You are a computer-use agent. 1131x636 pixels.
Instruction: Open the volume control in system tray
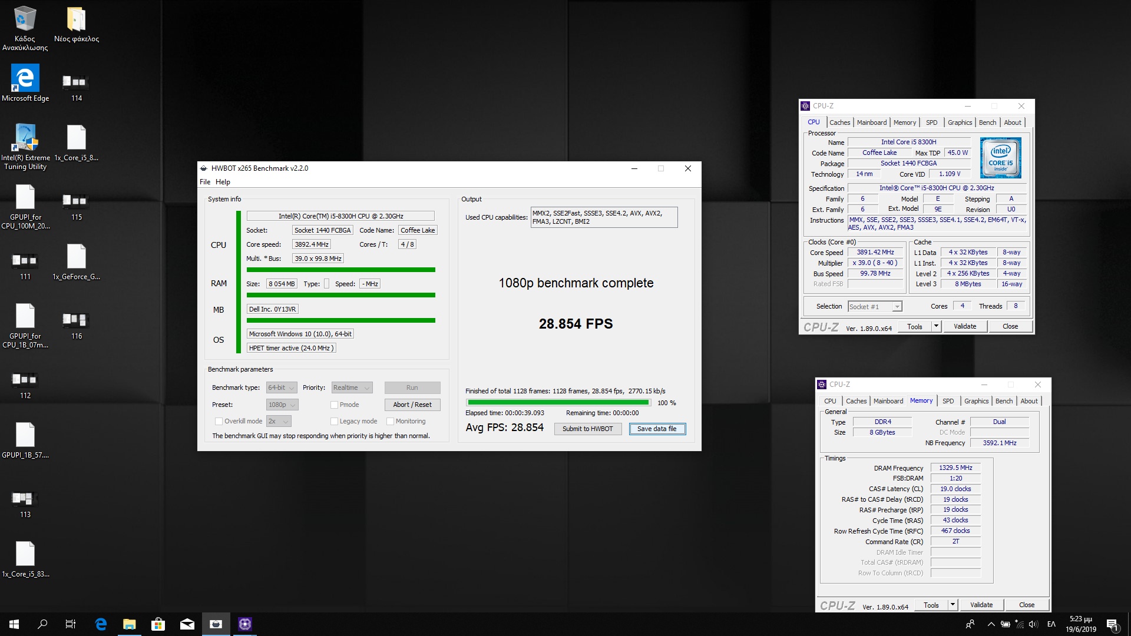pos(1033,624)
